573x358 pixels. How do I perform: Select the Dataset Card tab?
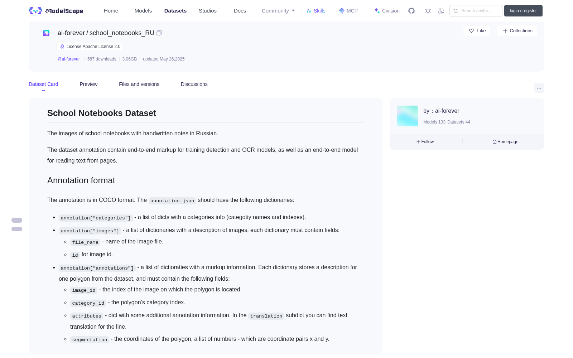(x=43, y=84)
